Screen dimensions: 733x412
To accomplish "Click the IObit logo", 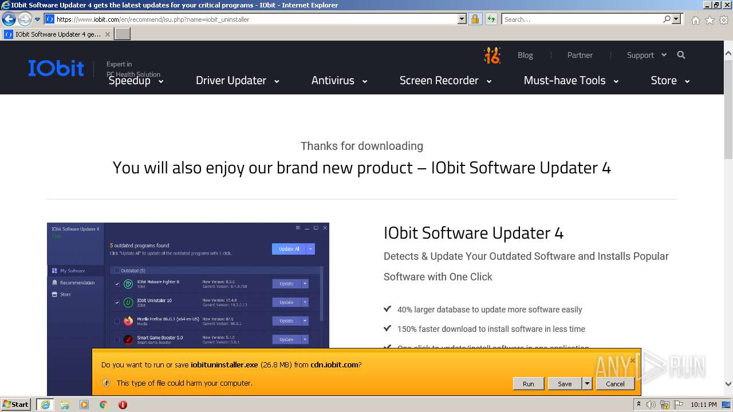I will (56, 68).
